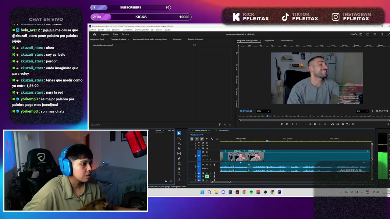The height and width of the screenshot is (219, 390).
Task: Select the Hand tool
Action: pos(179,169)
